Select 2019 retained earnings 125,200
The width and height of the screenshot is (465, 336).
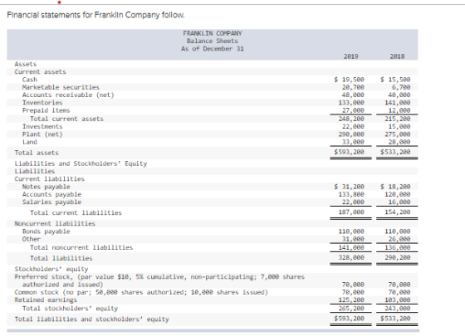point(351,299)
